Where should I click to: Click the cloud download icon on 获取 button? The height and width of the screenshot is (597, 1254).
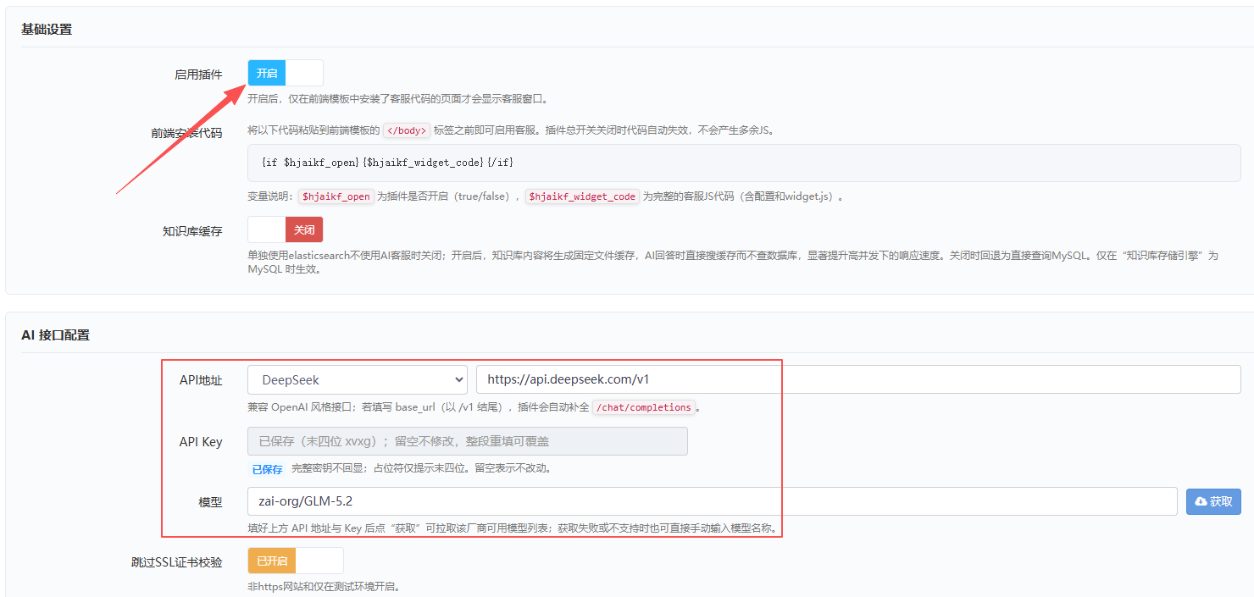click(x=1201, y=501)
